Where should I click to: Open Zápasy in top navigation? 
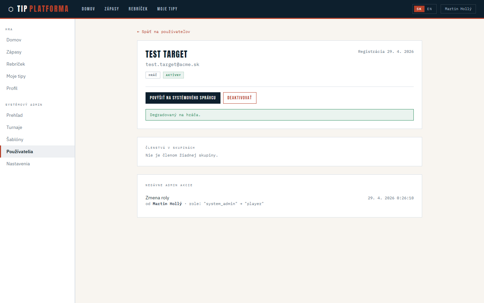click(112, 9)
